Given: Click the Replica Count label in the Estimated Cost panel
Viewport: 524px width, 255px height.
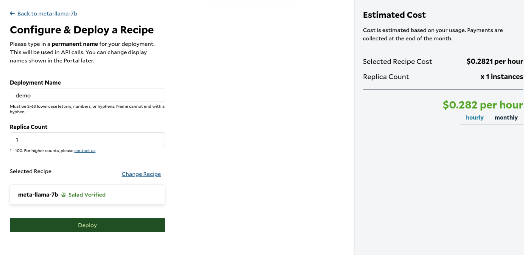Looking at the screenshot, I should point(386,77).
